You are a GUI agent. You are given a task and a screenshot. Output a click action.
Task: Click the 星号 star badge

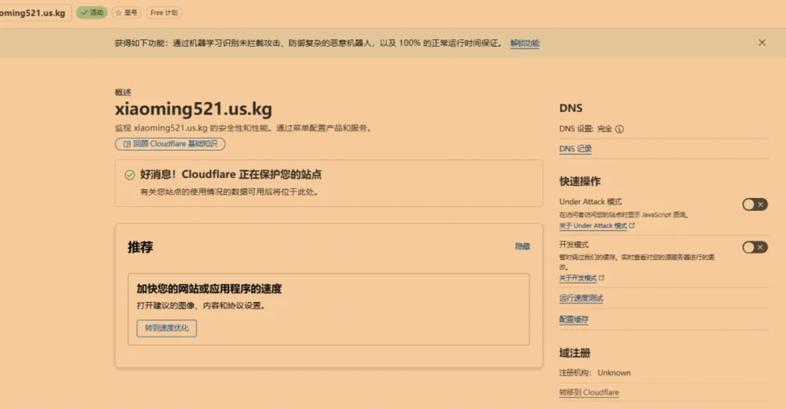coord(126,12)
